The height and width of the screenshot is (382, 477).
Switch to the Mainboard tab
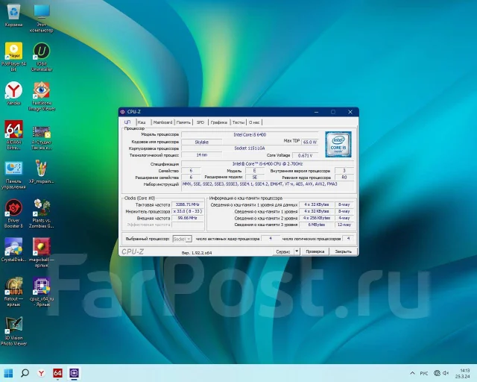(x=162, y=122)
